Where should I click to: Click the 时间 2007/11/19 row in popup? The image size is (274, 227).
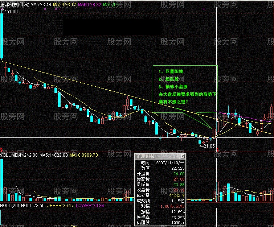[160, 163]
